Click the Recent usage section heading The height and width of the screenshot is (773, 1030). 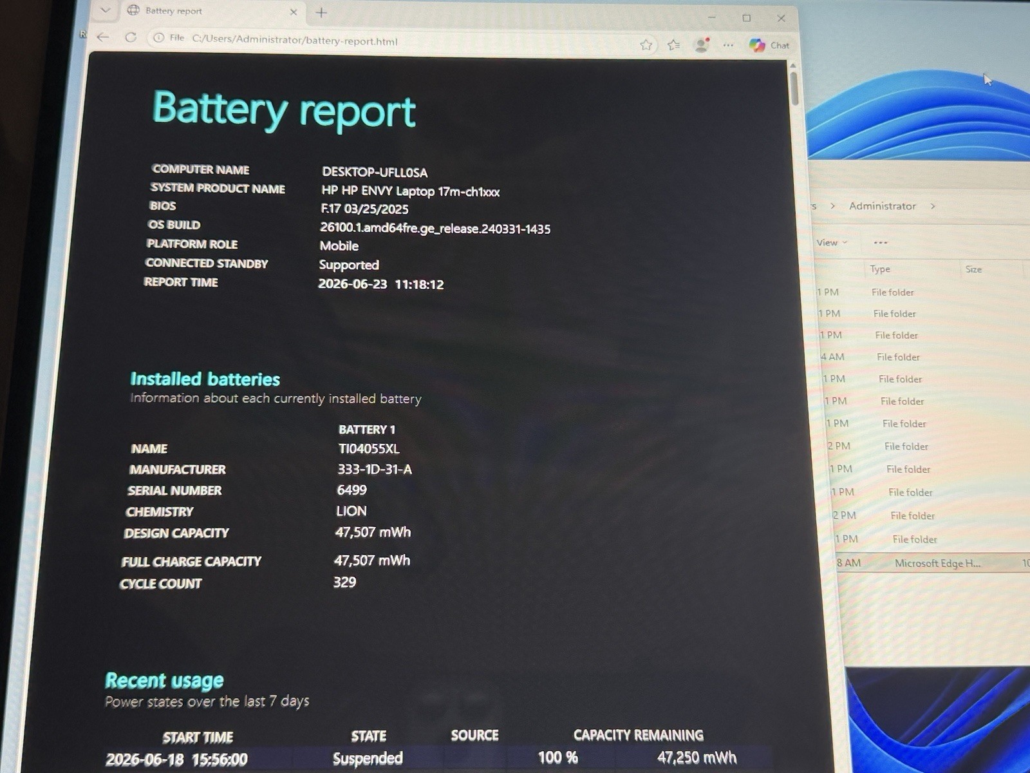coord(164,681)
